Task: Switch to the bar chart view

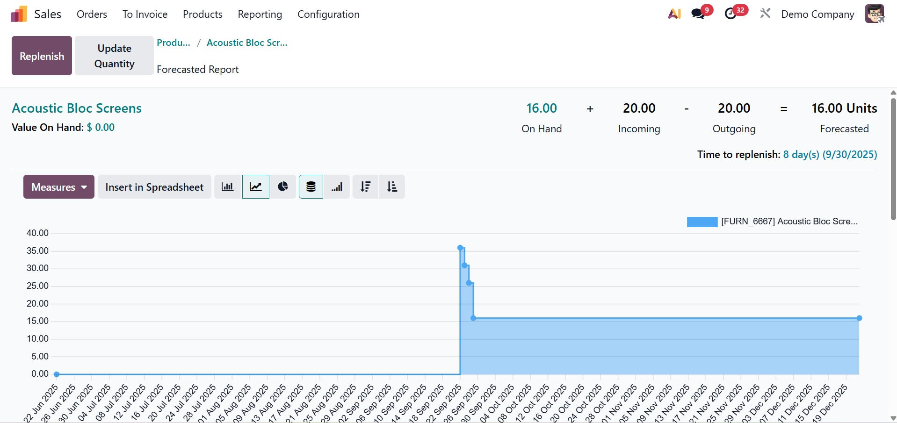Action: tap(227, 186)
